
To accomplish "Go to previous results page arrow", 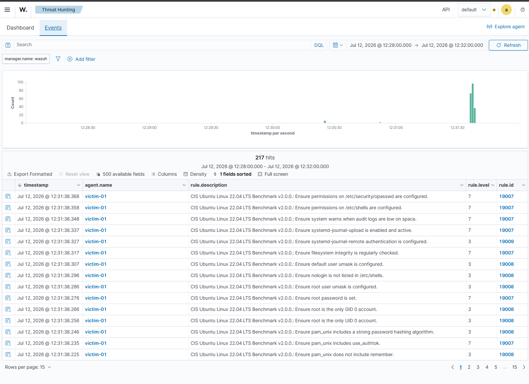I will (x=453, y=367).
